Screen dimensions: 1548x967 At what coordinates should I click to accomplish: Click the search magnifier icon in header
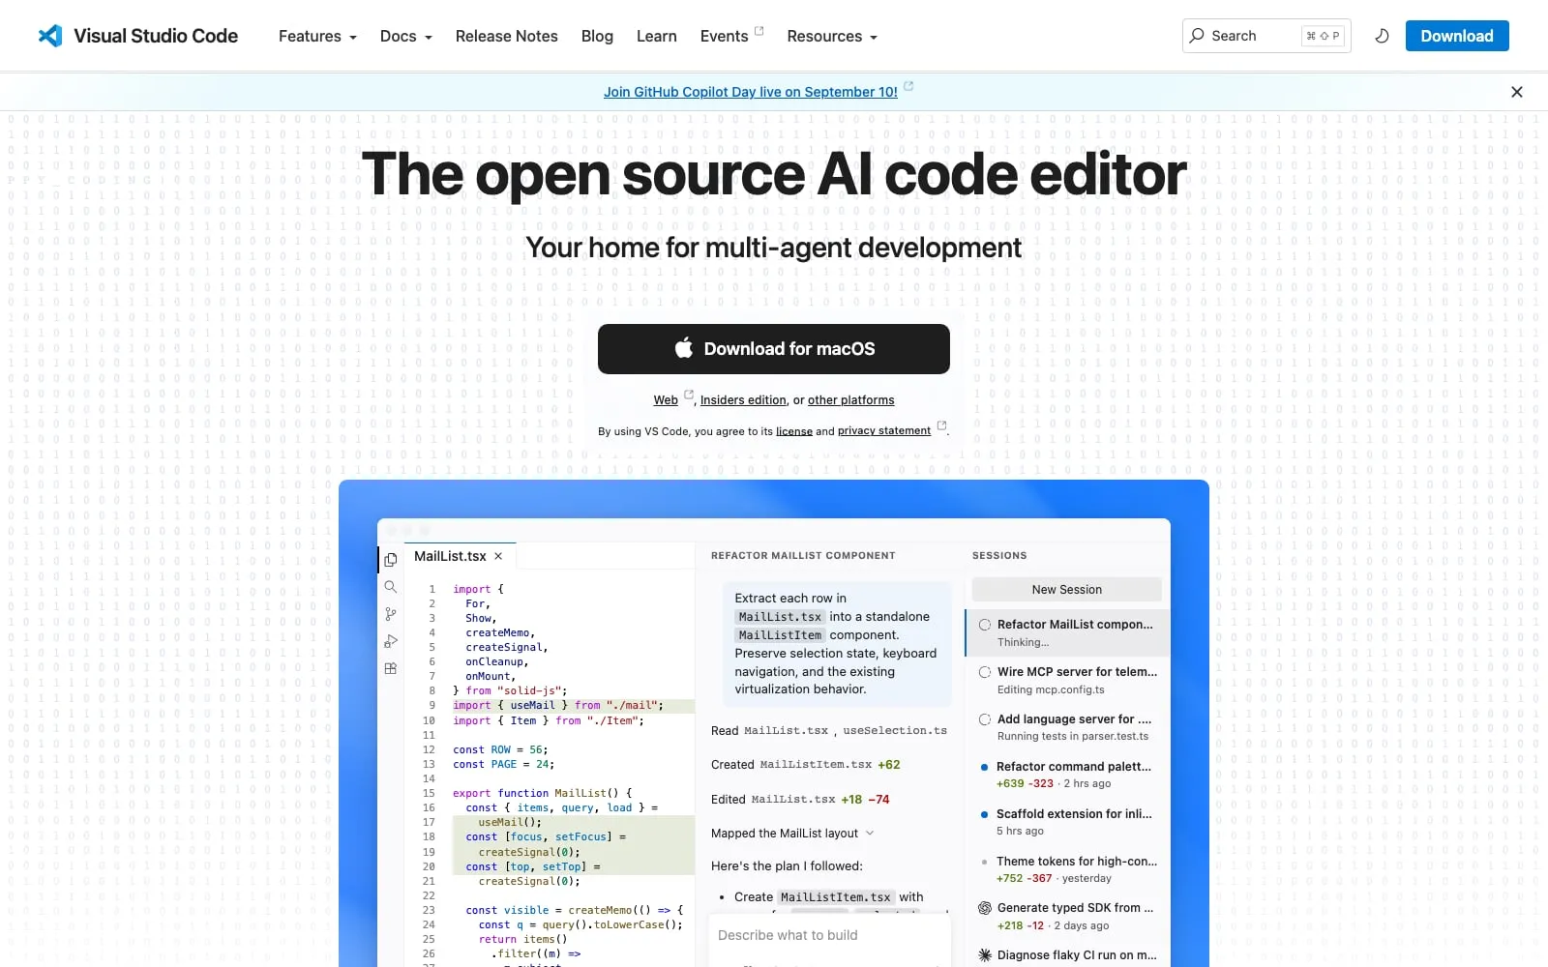click(x=1197, y=36)
